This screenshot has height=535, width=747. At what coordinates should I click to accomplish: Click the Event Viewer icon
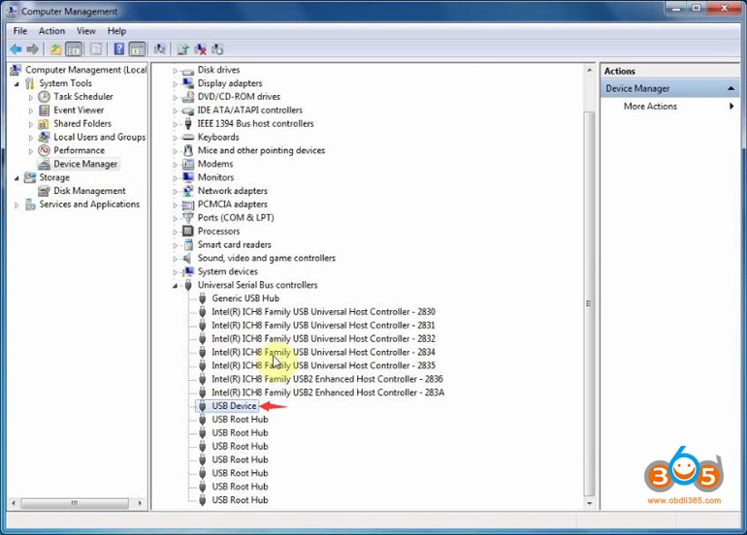coord(44,110)
